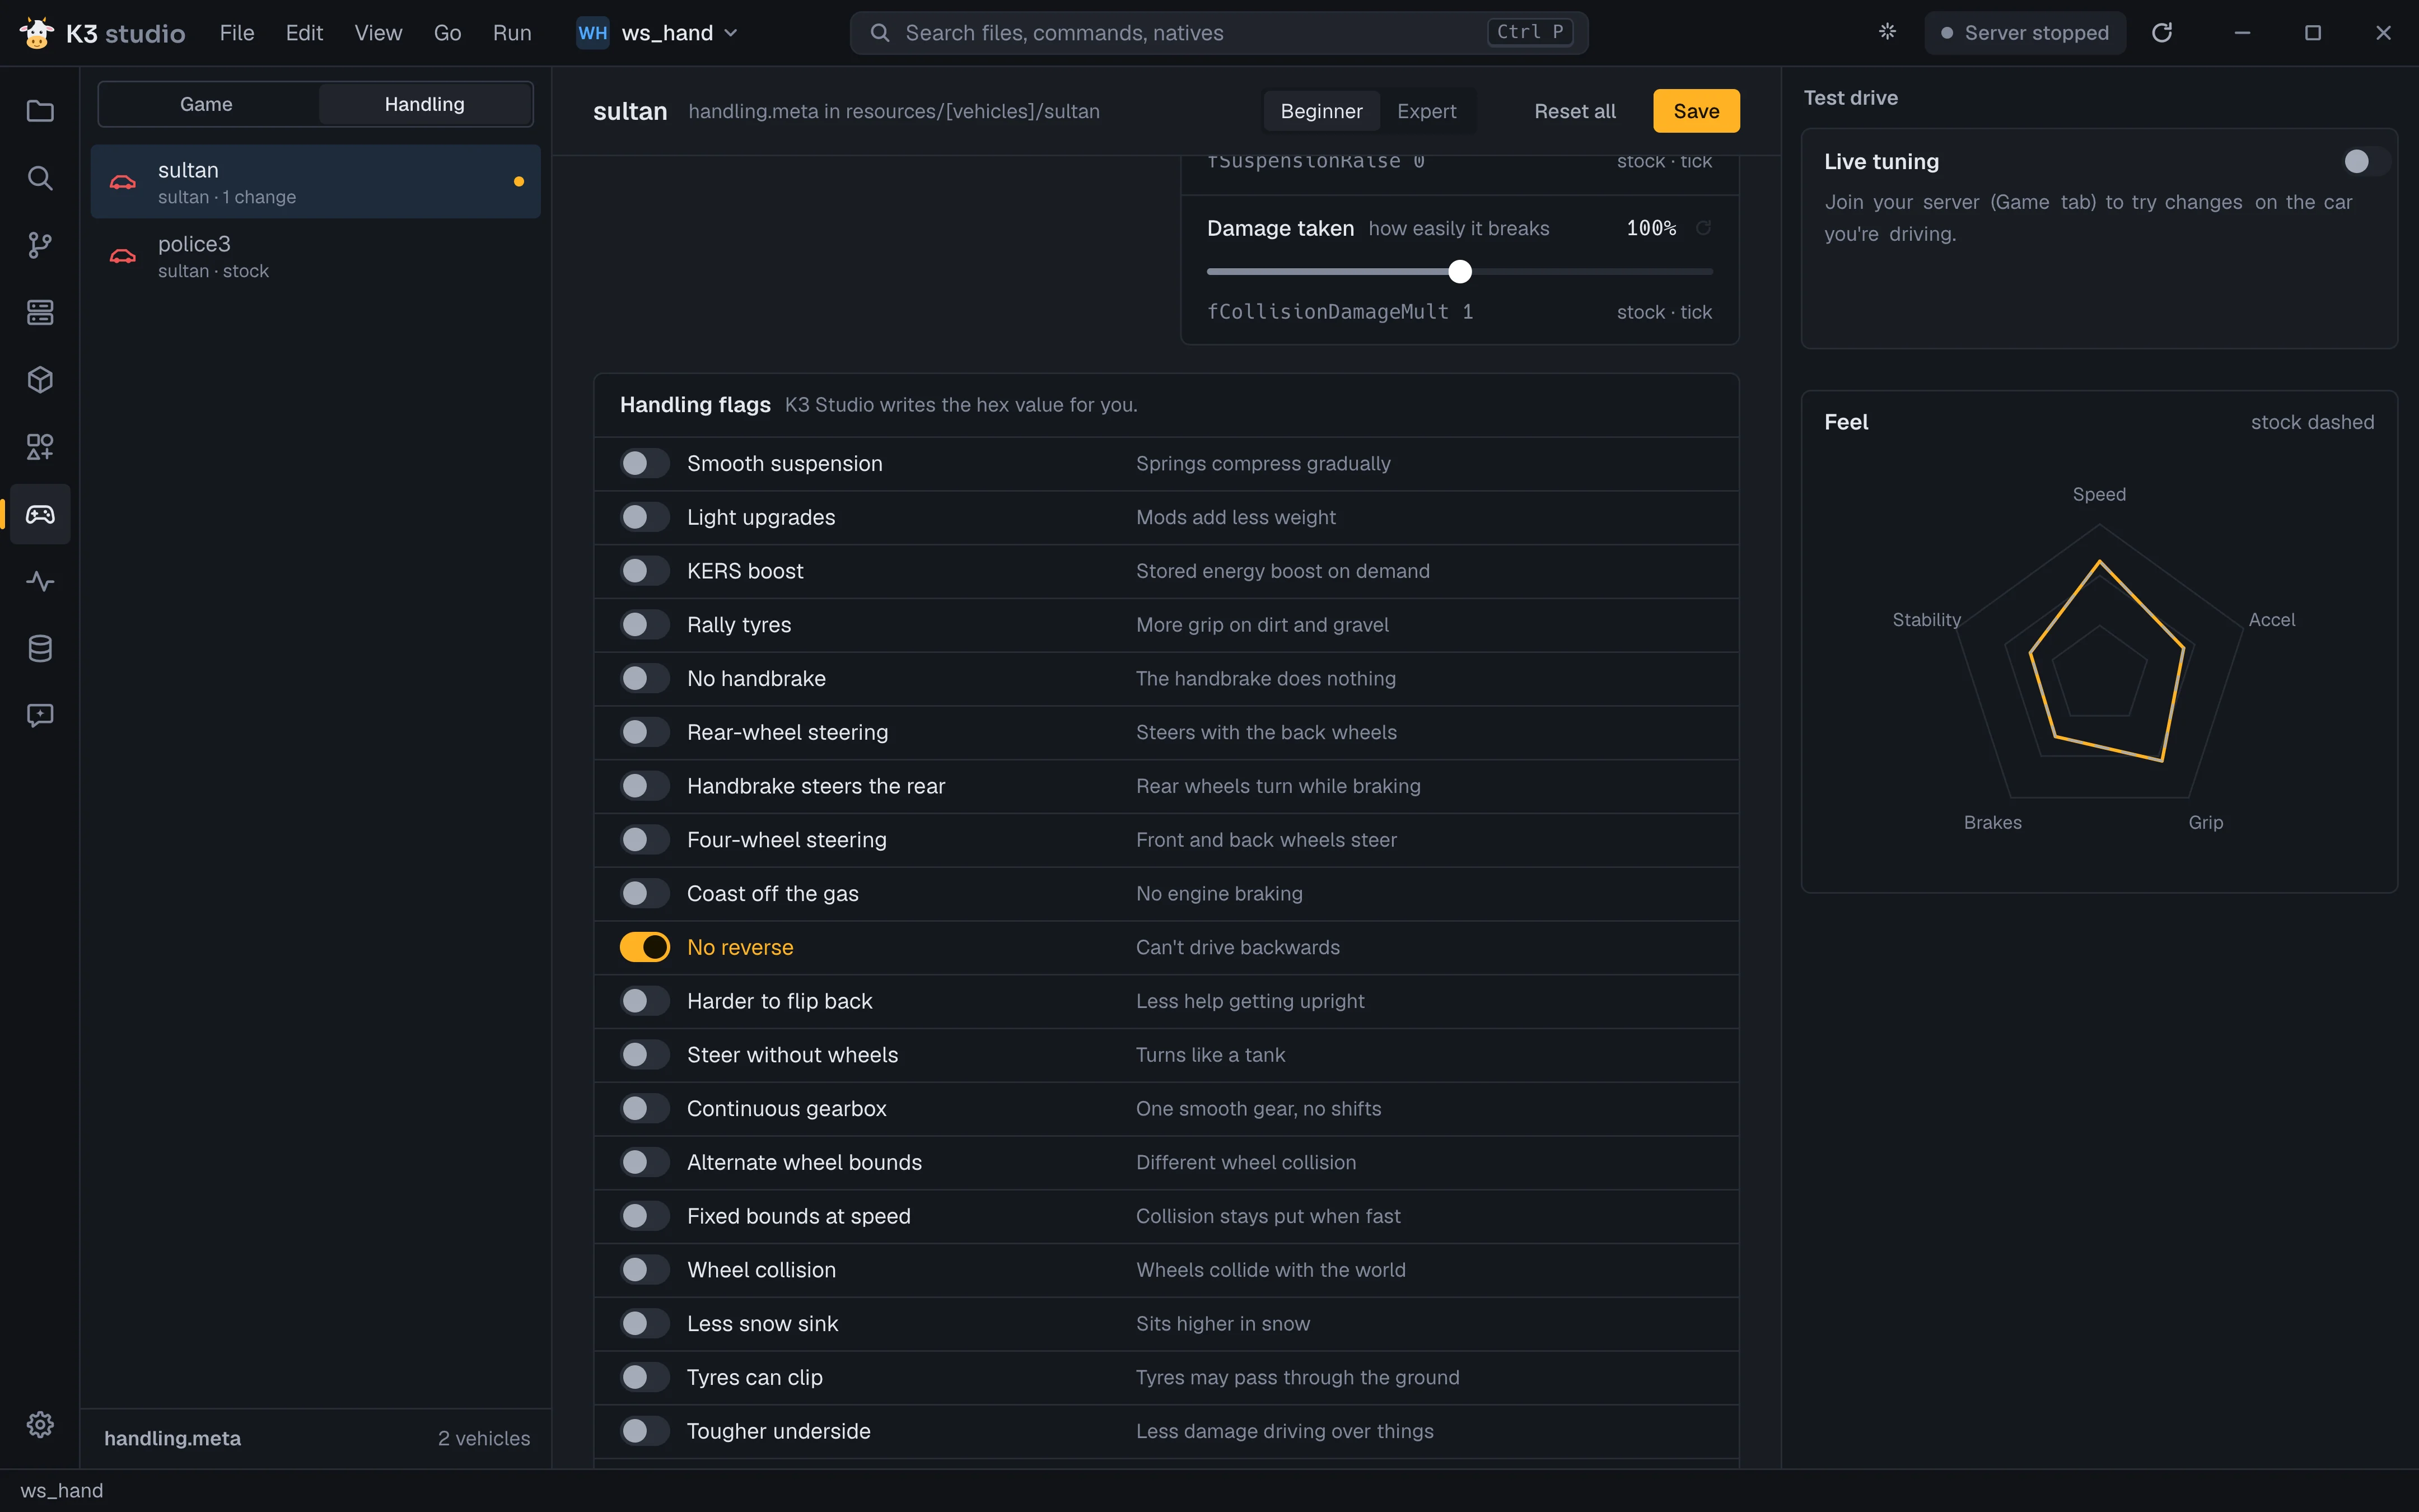Image resolution: width=2419 pixels, height=1512 pixels.
Task: Select the sultan vehicle row
Action: click(316, 182)
